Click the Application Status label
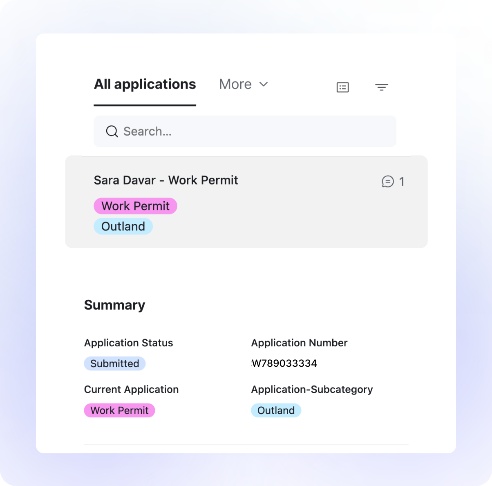The height and width of the screenshot is (486, 492). (129, 343)
